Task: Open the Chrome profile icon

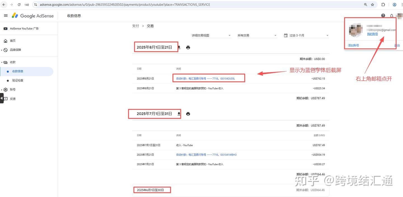Action: 395,5
